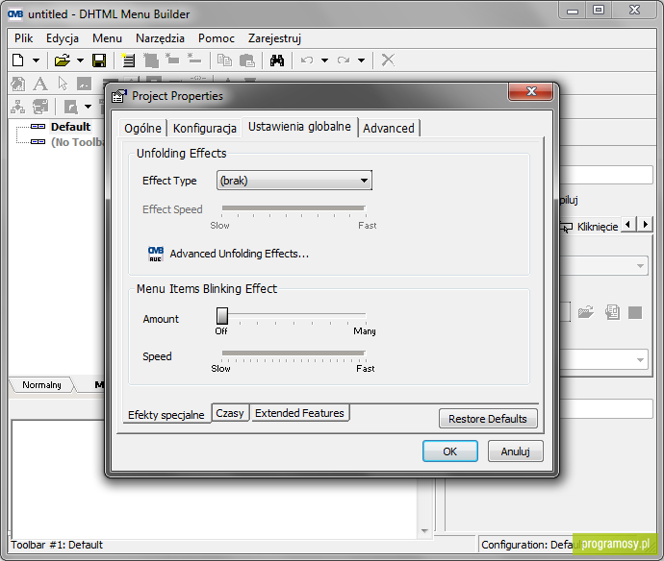The image size is (664, 561).
Task: Switch to the Extended Features tab
Action: pyautogui.click(x=299, y=413)
